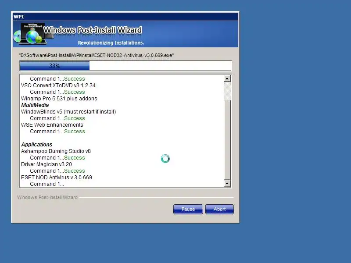The image size is (351, 263).
Task: Select the ESET-NOD32 installer path text
Action: point(96,55)
